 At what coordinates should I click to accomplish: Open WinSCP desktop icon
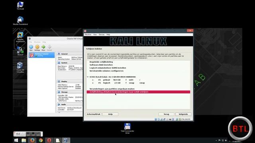click(20, 51)
